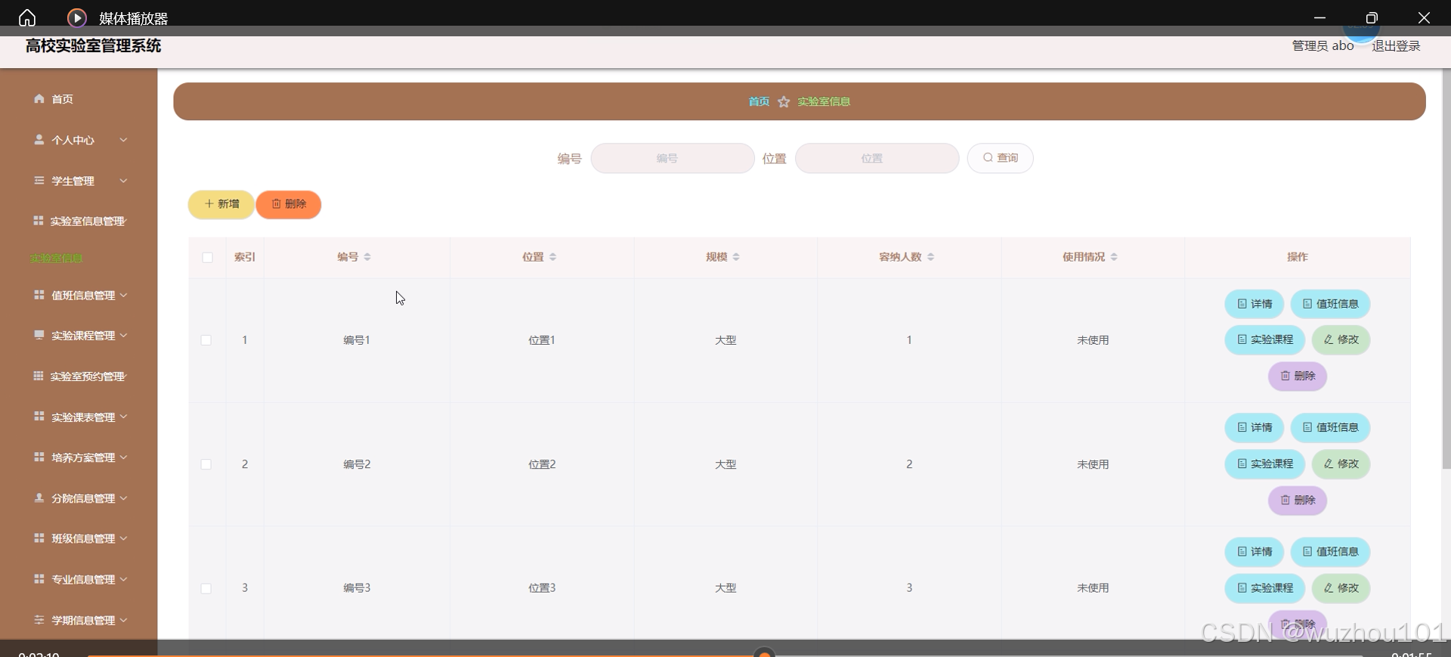
Task: Expand the 培养方案管理 chevron
Action: click(123, 457)
